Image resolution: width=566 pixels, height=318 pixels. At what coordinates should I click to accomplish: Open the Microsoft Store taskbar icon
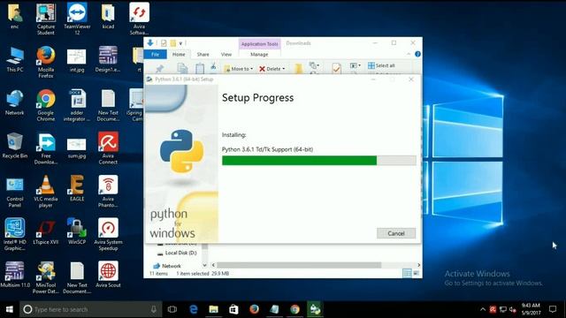(233, 309)
